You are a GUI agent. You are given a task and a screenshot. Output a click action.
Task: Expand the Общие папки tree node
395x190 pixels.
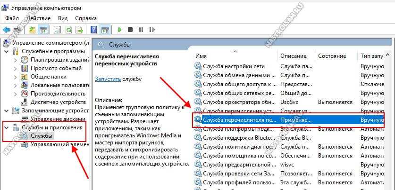point(16,77)
